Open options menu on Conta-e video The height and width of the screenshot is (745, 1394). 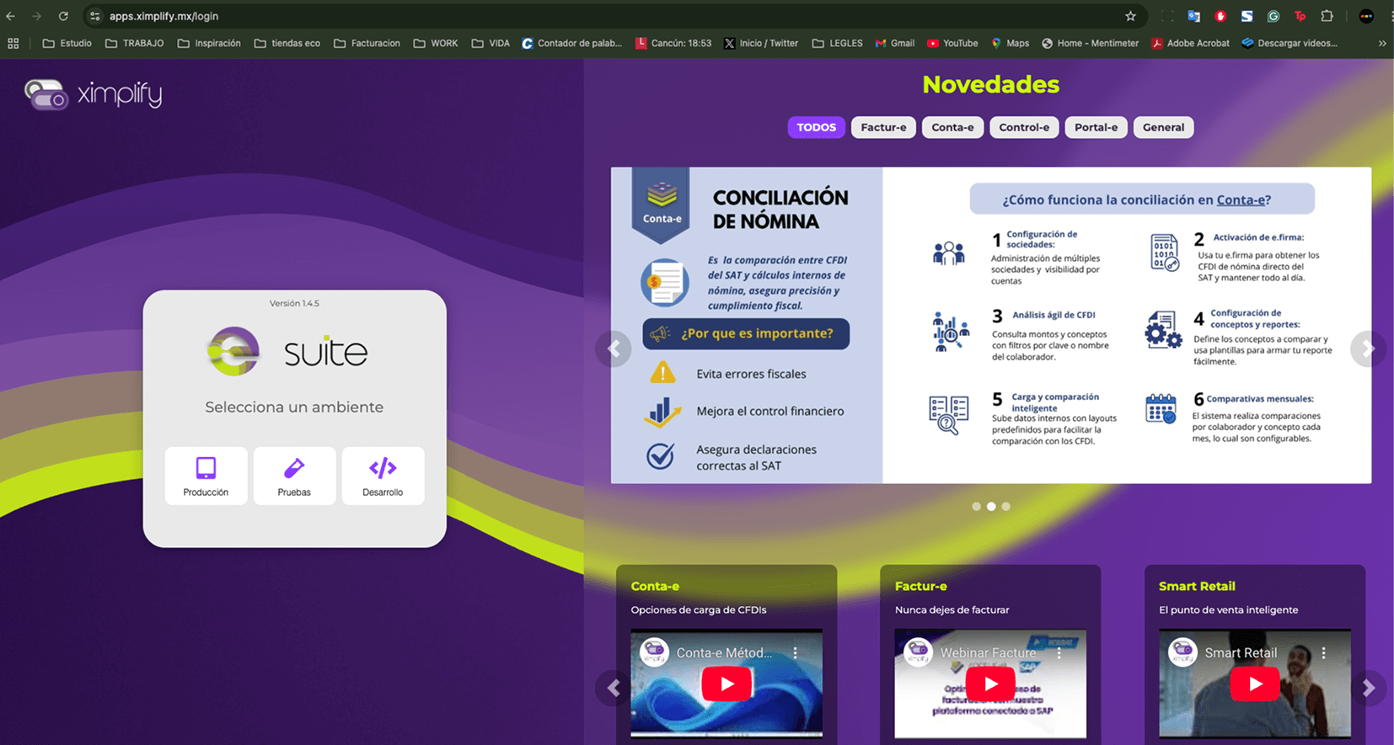click(x=795, y=653)
